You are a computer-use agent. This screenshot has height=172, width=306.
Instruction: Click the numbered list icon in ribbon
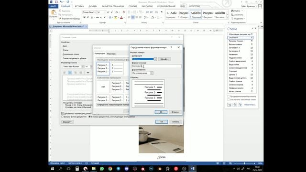click(135, 12)
